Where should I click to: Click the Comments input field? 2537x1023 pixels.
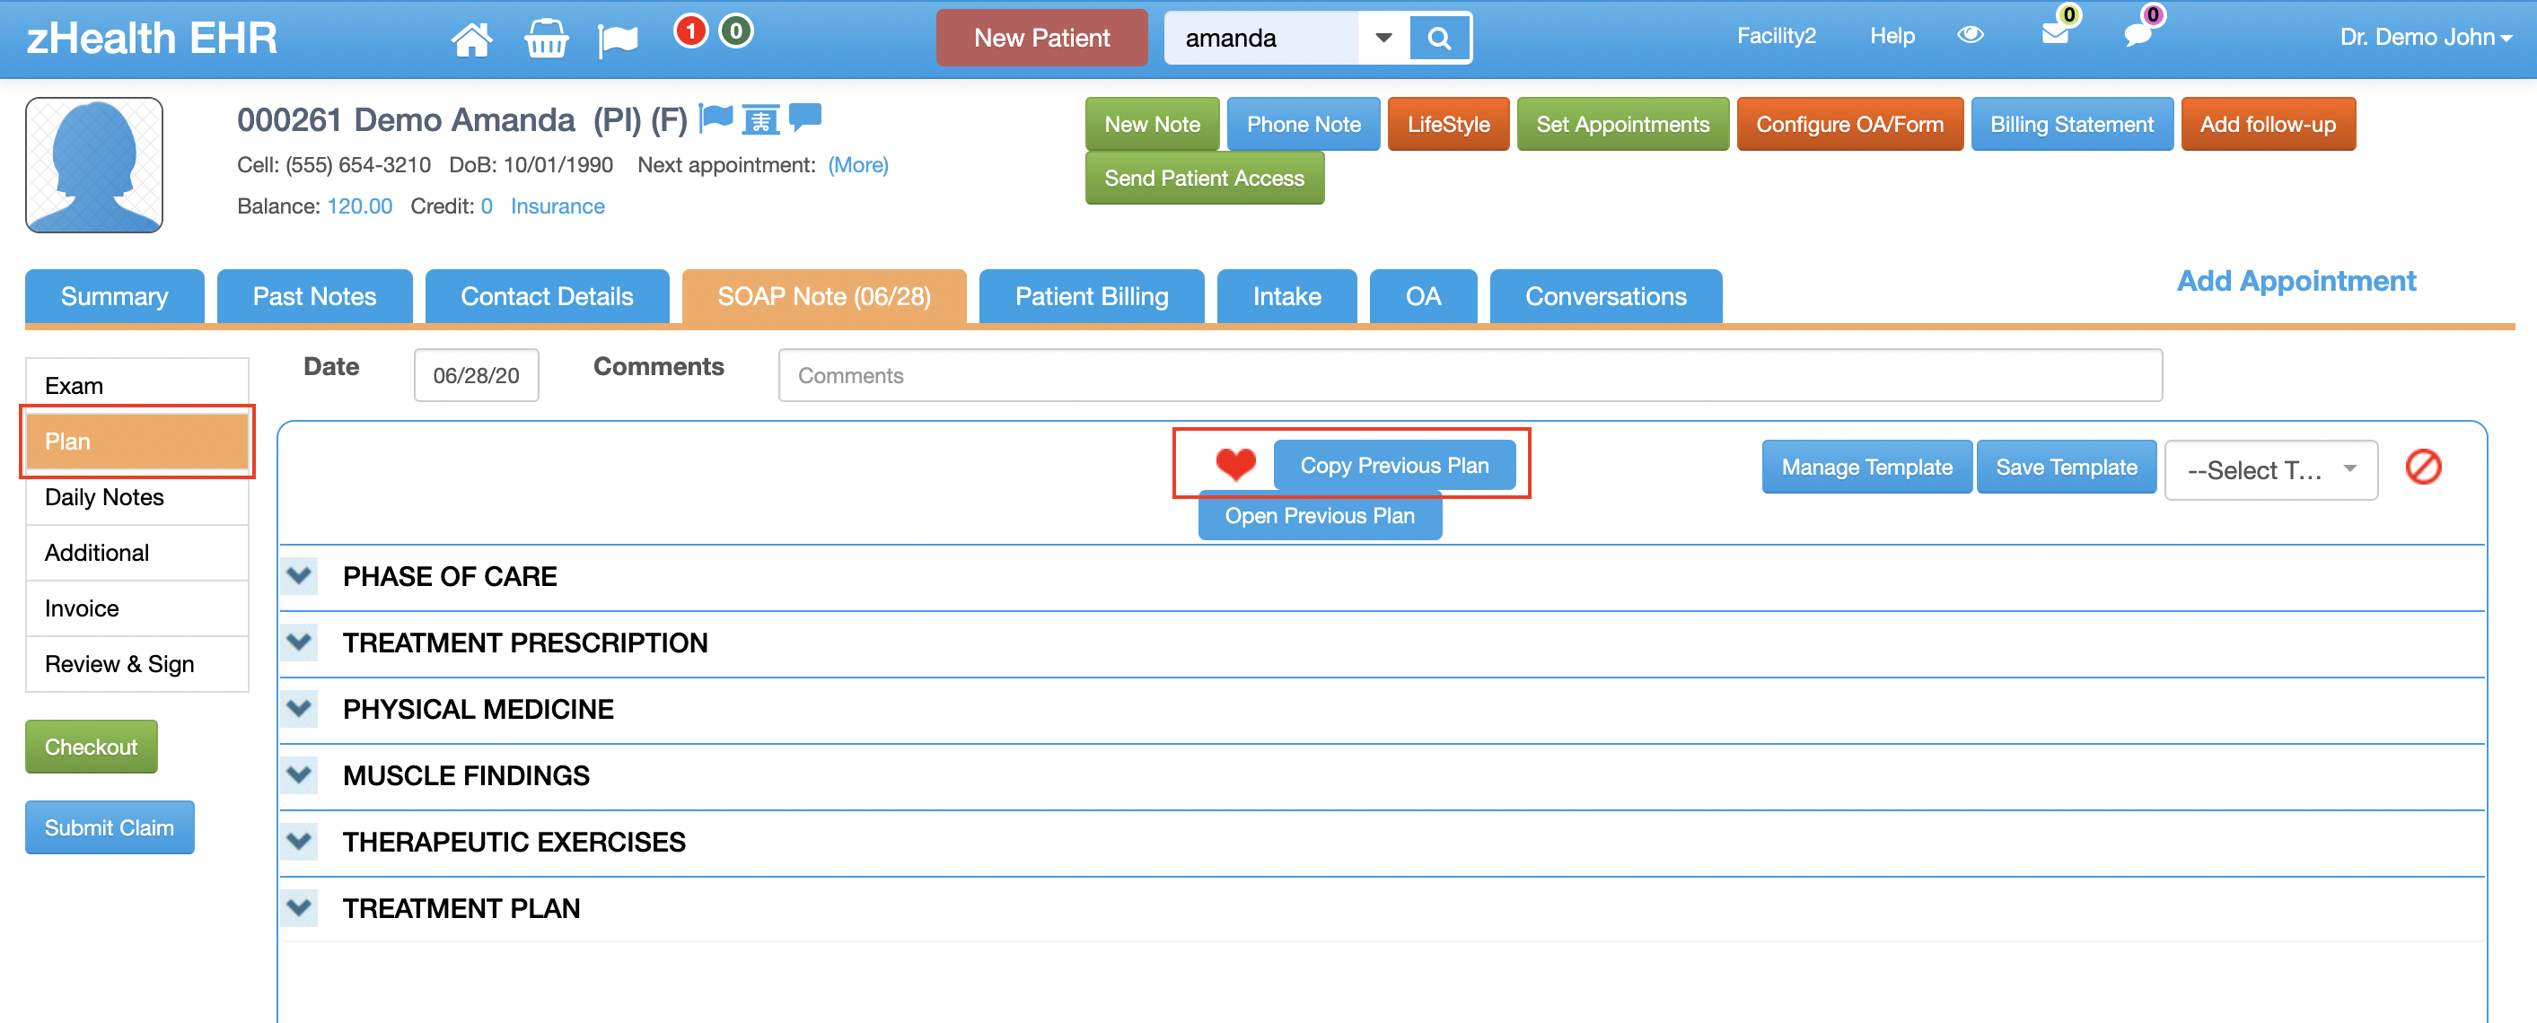(x=1470, y=375)
